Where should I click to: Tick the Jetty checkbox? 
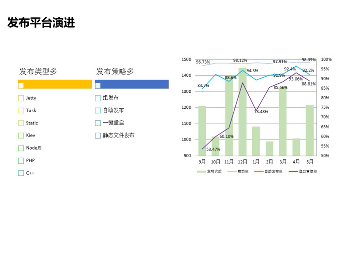tap(21, 98)
